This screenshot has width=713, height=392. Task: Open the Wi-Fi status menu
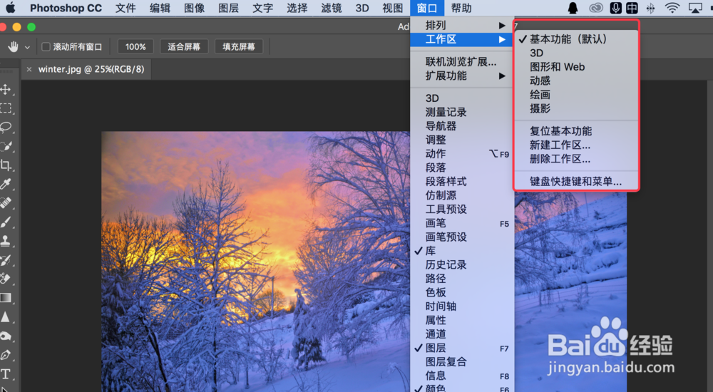[x=672, y=8]
